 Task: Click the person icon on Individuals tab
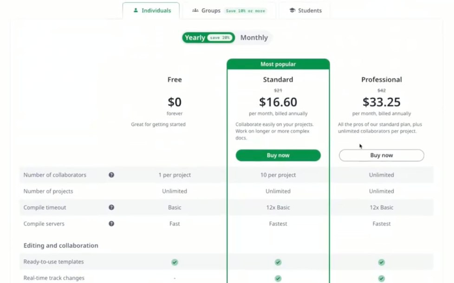(136, 10)
